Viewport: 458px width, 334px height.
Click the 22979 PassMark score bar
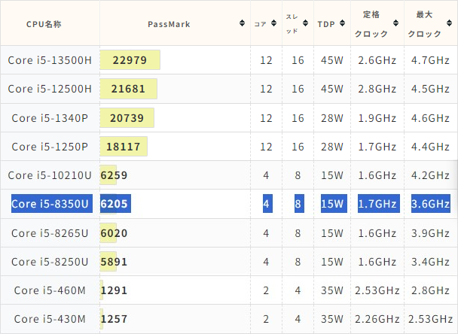pos(130,60)
